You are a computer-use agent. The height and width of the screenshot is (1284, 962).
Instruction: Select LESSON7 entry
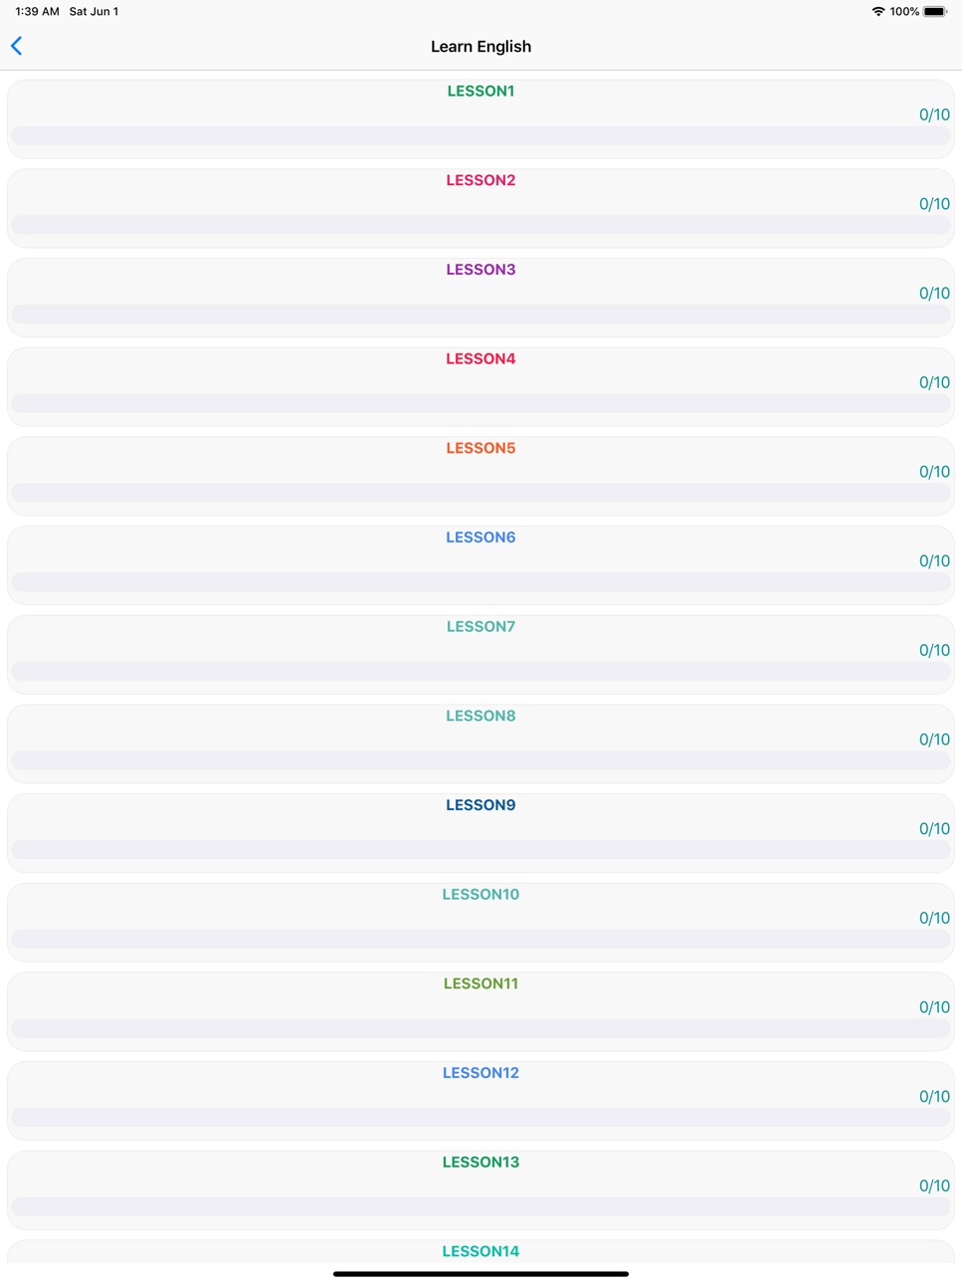click(x=481, y=654)
